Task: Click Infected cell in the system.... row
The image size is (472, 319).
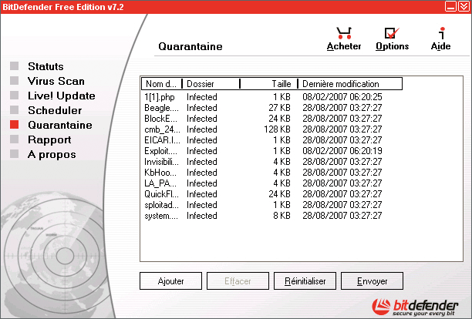Action: [202, 216]
